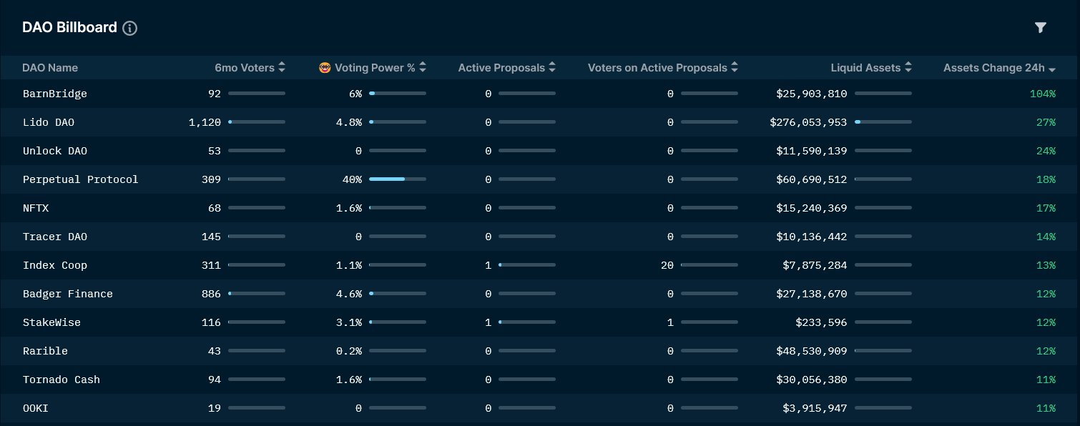Click Perpetual Protocol's 18% assets change
The width and height of the screenshot is (1080, 426).
pyautogui.click(x=1046, y=179)
